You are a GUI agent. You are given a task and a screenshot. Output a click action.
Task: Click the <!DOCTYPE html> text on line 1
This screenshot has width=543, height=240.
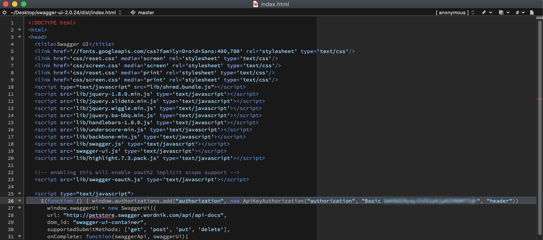(52, 23)
